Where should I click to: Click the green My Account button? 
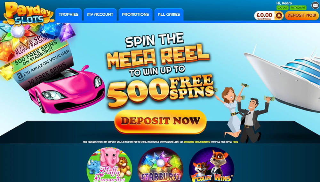[x=298, y=8]
